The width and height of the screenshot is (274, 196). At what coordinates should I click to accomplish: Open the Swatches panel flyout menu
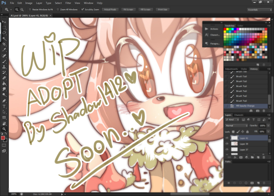(269, 26)
